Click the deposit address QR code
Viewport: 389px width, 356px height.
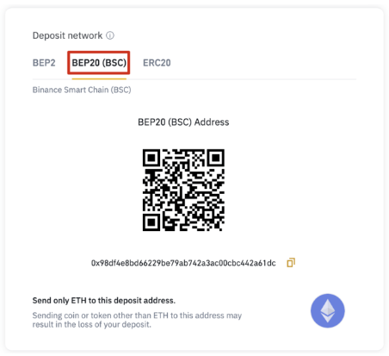183,190
